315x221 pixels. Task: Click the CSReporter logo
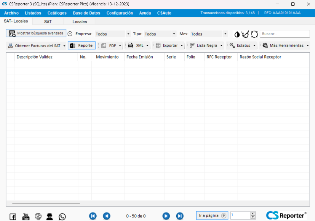(x=286, y=216)
